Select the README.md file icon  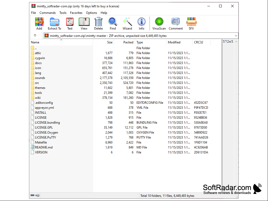[x=32, y=147]
